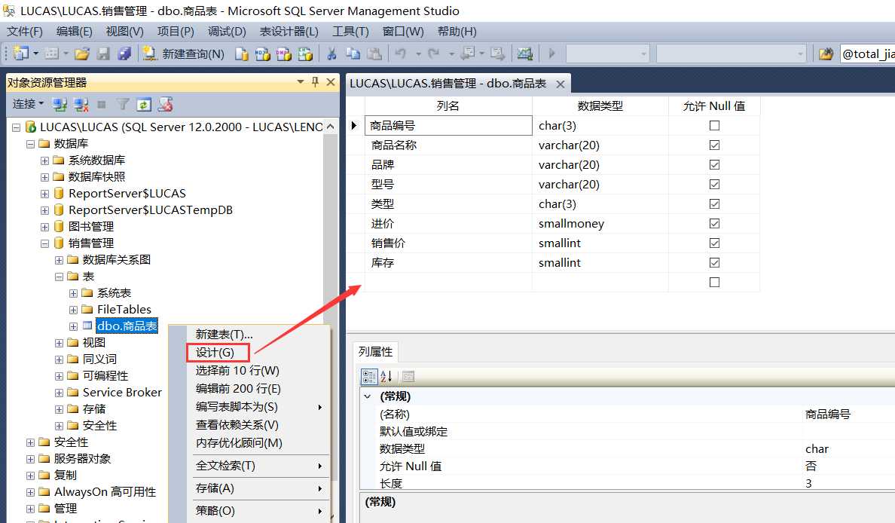The height and width of the screenshot is (523, 895).
Task: Open the 工具(T) menu
Action: [x=350, y=32]
